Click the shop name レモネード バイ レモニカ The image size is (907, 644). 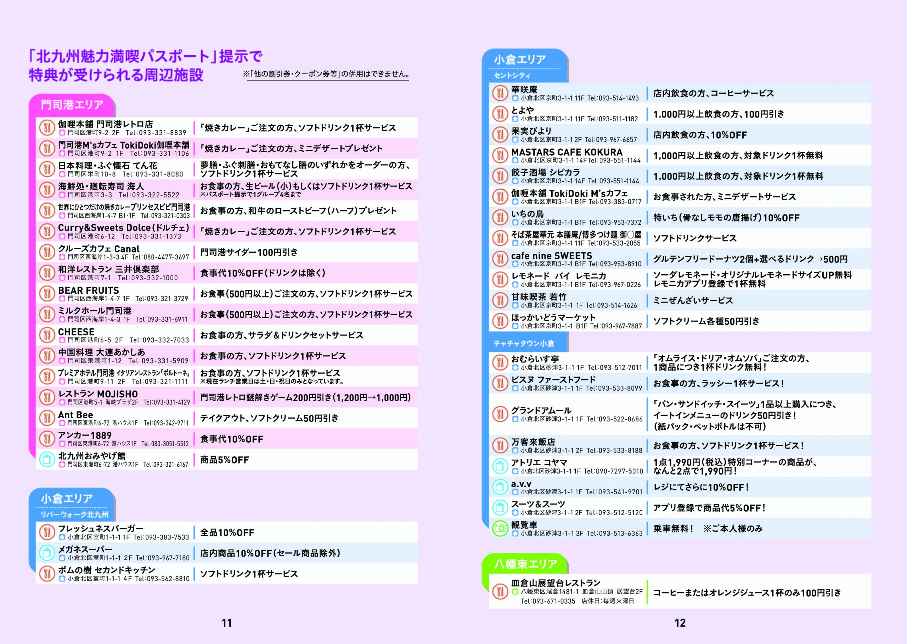point(559,276)
